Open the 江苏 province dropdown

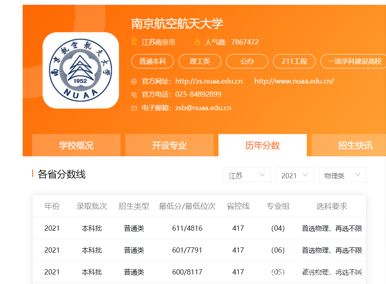[x=247, y=175]
